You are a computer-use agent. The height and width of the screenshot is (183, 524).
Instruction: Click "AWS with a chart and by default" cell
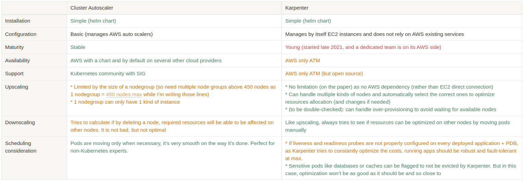coord(146,61)
